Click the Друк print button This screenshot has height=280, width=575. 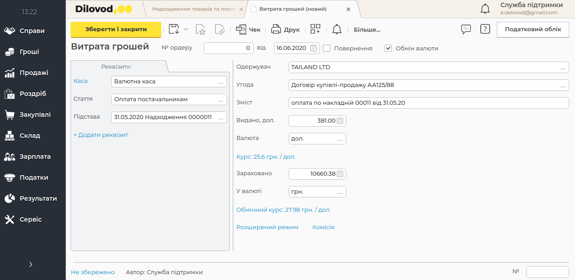pos(285,29)
